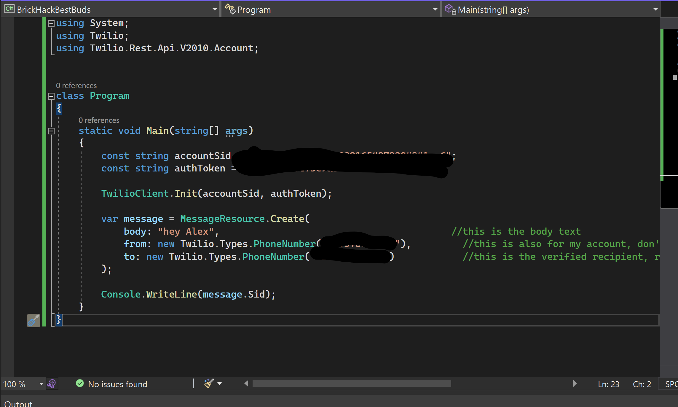Open the BrickHackBestBuds project dropdown
Image resolution: width=678 pixels, height=407 pixels.
(215, 9)
